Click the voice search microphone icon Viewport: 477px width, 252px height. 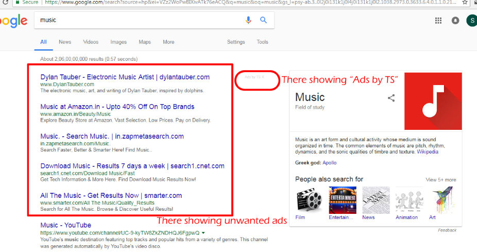click(x=249, y=20)
